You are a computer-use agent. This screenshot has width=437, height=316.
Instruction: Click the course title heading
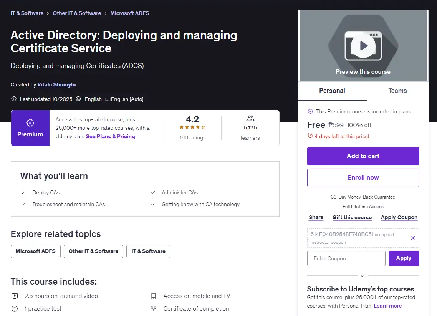(124, 41)
